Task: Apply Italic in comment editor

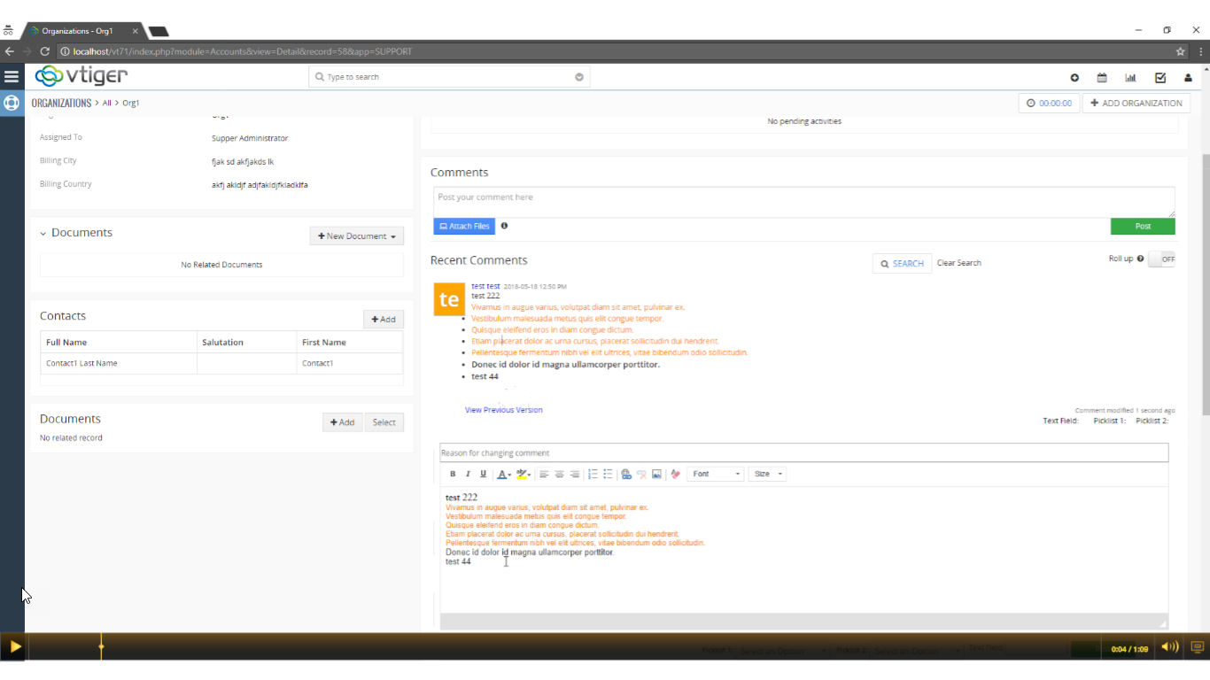Action: coord(468,475)
